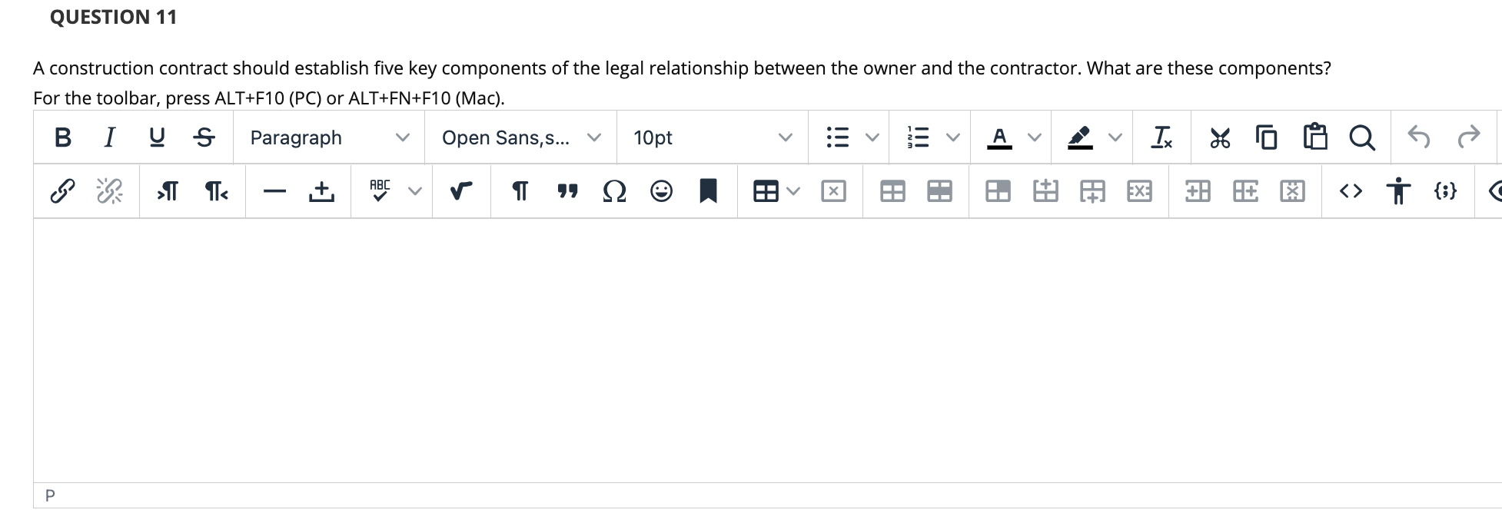Expand numbered list style options arrow

tap(953, 137)
